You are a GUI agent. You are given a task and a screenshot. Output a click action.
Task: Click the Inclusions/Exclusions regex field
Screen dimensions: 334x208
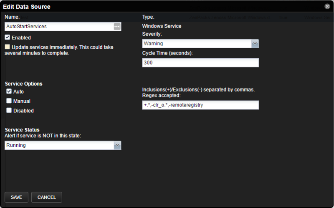pyautogui.click(x=200, y=105)
